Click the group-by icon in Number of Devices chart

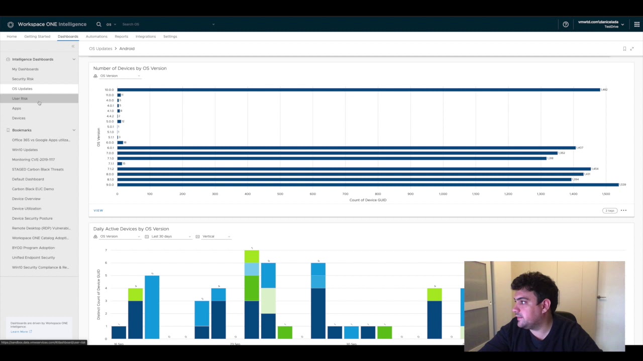(x=95, y=76)
